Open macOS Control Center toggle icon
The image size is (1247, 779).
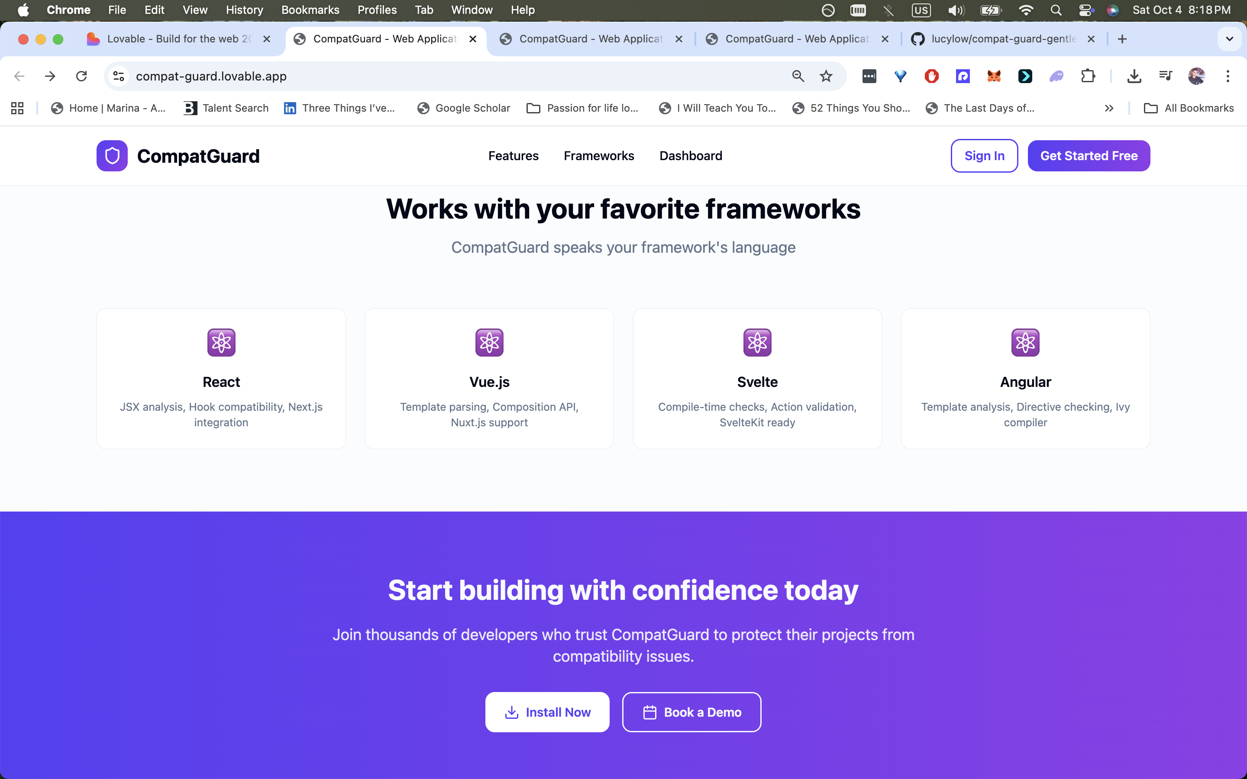pyautogui.click(x=1085, y=10)
